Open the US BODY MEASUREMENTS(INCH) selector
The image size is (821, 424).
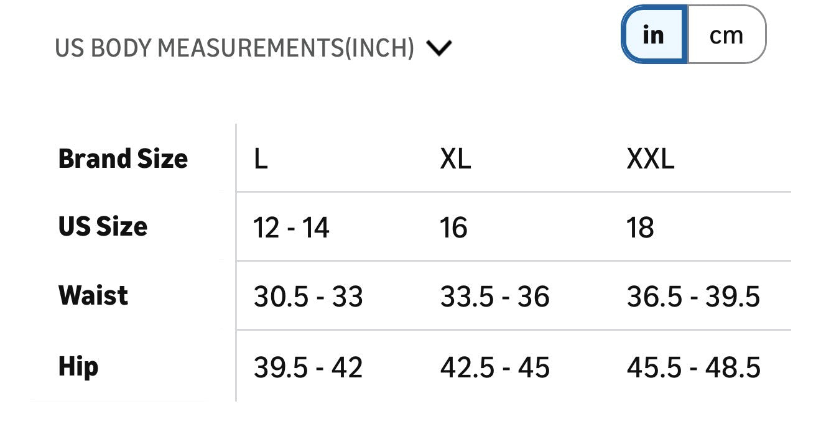point(253,48)
